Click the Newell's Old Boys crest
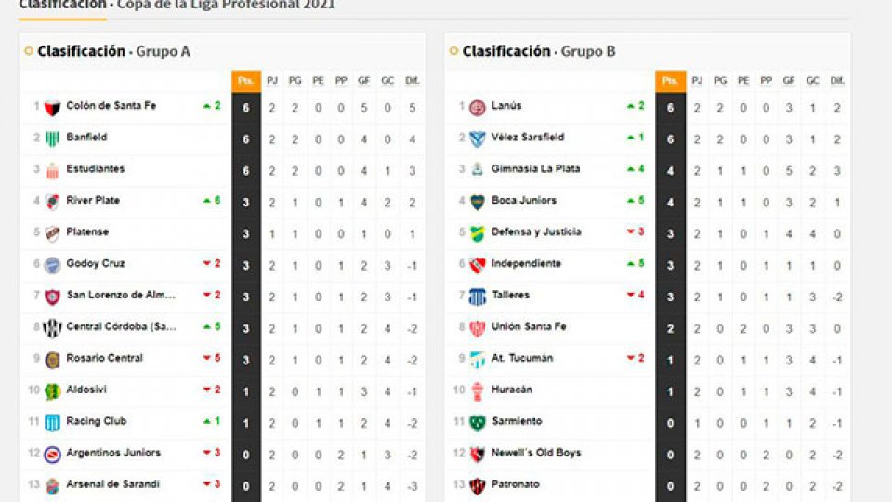Image resolution: width=892 pixels, height=502 pixels. (x=478, y=454)
